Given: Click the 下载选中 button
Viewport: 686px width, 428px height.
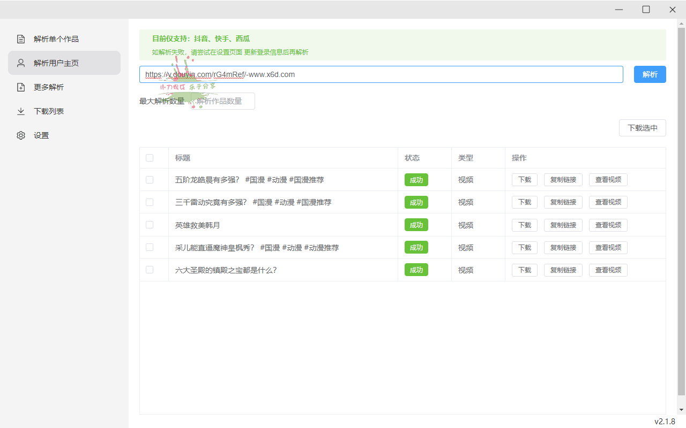Looking at the screenshot, I should 642,128.
